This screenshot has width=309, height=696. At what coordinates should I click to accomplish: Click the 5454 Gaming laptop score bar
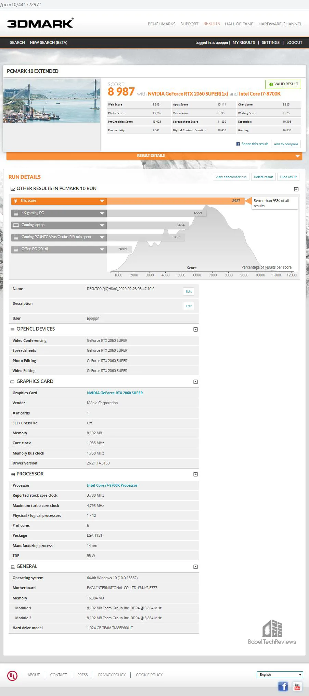point(148,225)
